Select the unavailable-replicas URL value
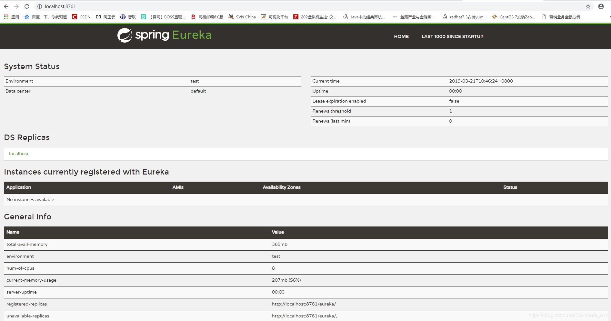This screenshot has width=611, height=321. pos(304,316)
